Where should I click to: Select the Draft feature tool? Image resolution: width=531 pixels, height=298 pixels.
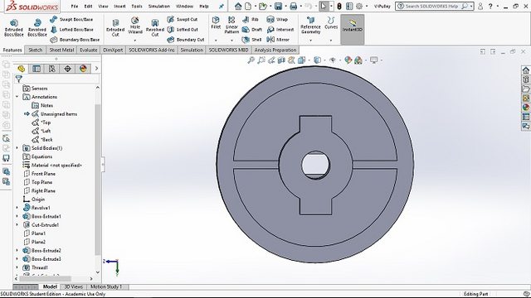pyautogui.click(x=252, y=30)
